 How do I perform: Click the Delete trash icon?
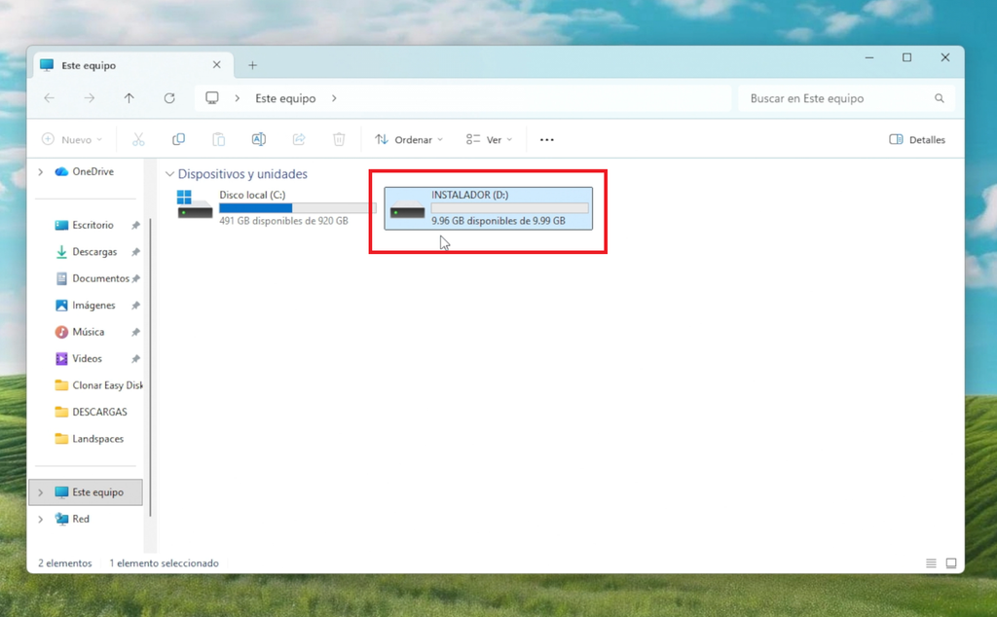tap(339, 139)
